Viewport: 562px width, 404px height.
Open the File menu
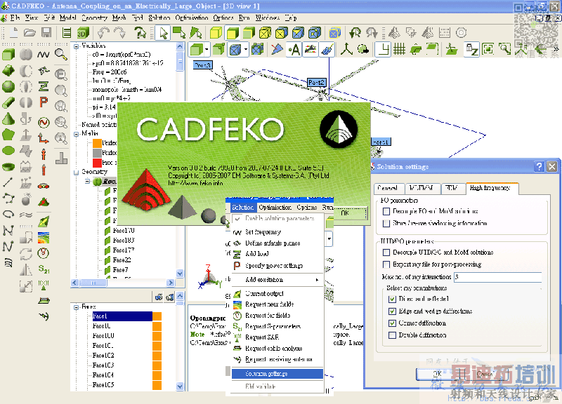15,18
